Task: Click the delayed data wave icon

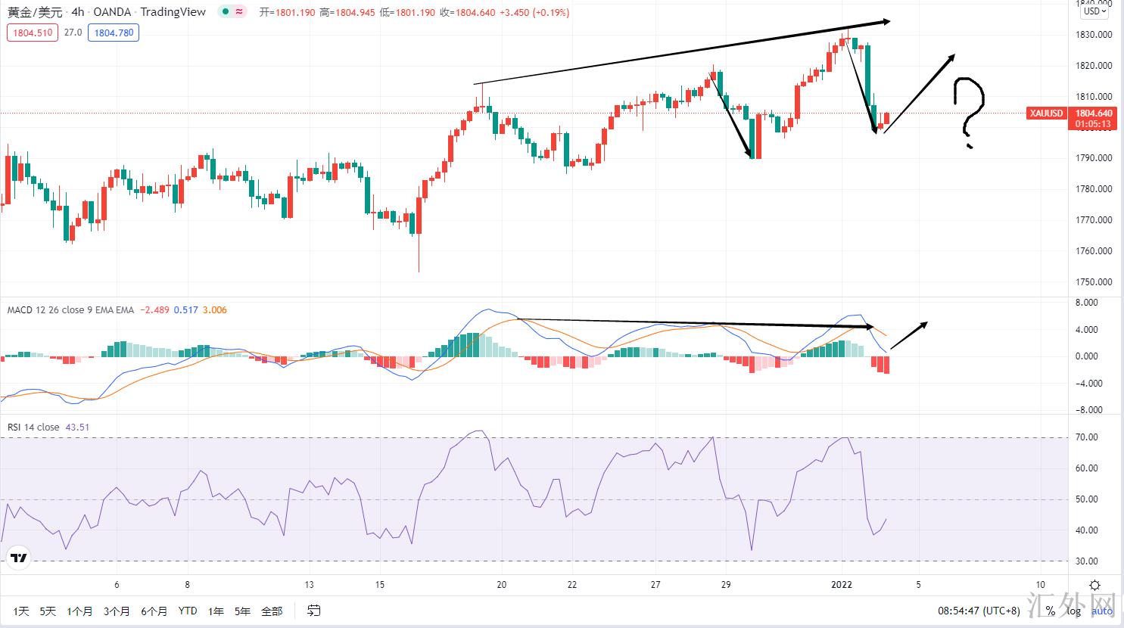Action: (x=239, y=12)
